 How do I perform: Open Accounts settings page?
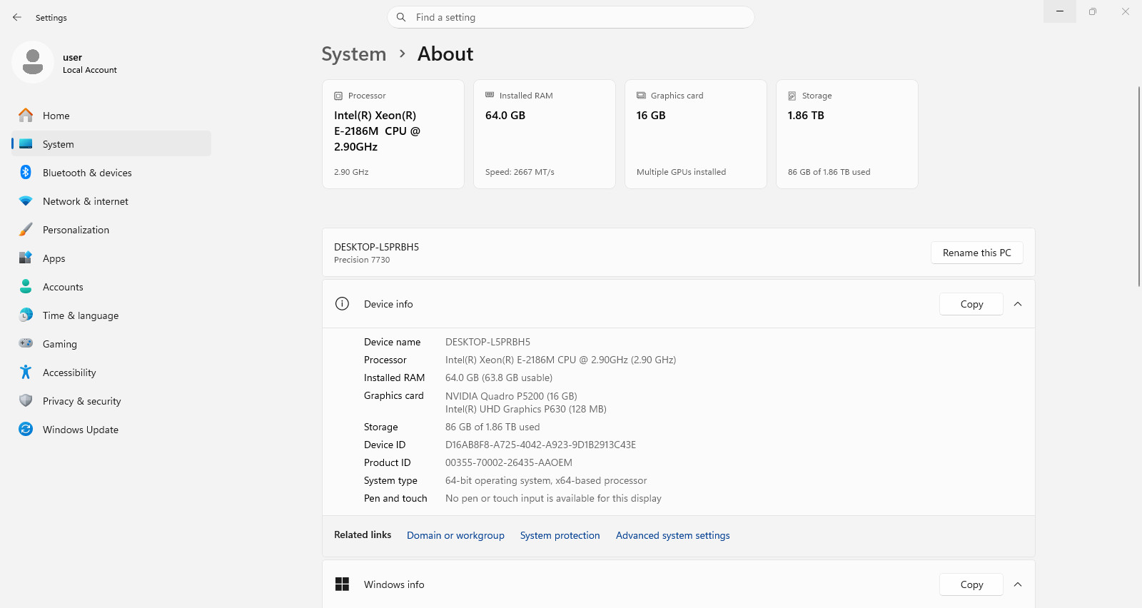click(111, 286)
